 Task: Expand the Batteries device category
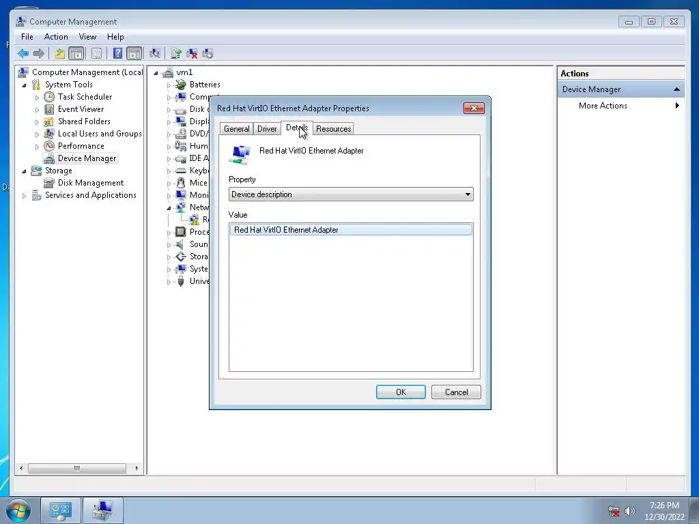click(x=169, y=85)
